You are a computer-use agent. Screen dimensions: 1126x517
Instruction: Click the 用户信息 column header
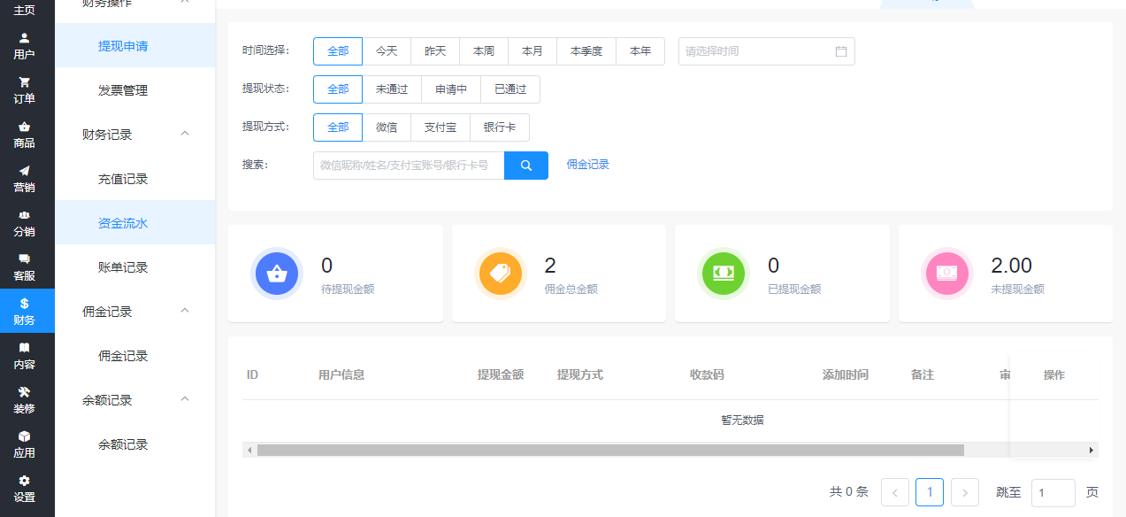click(x=341, y=374)
